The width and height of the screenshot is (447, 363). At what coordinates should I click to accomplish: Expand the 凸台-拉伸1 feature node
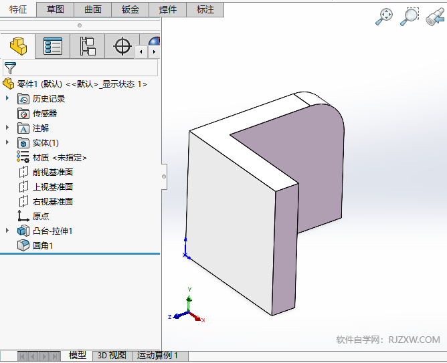(x=7, y=231)
